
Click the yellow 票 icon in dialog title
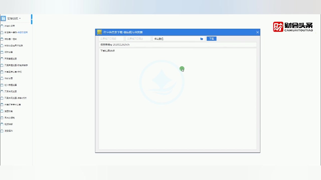pos(100,32)
